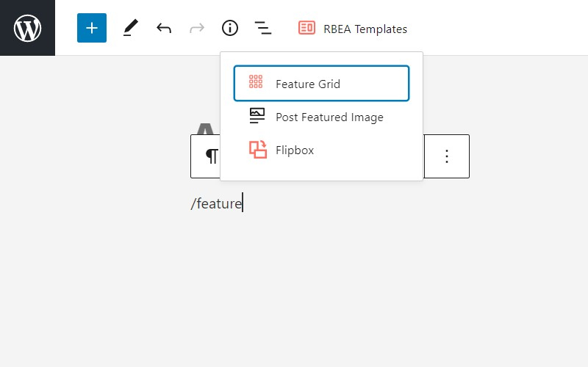588x367 pixels.
Task: Click the Feature Grid dotted icon
Action: click(256, 82)
